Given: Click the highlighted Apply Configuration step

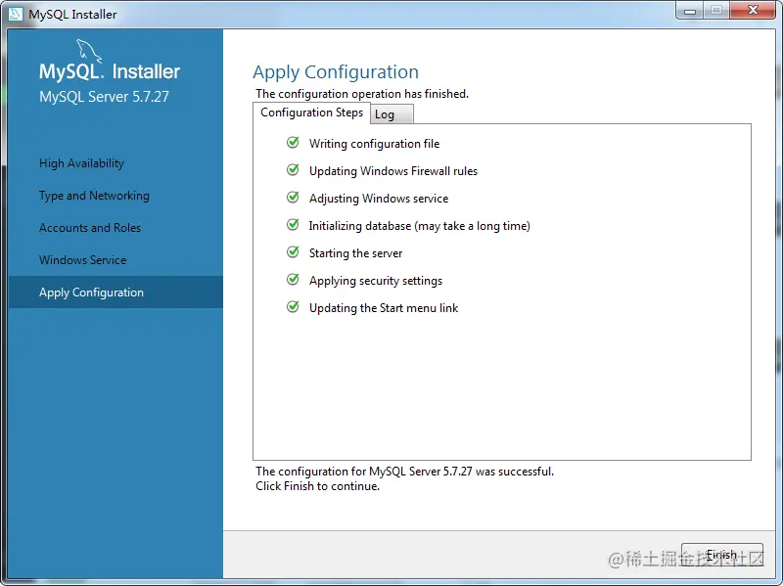Looking at the screenshot, I should [91, 293].
